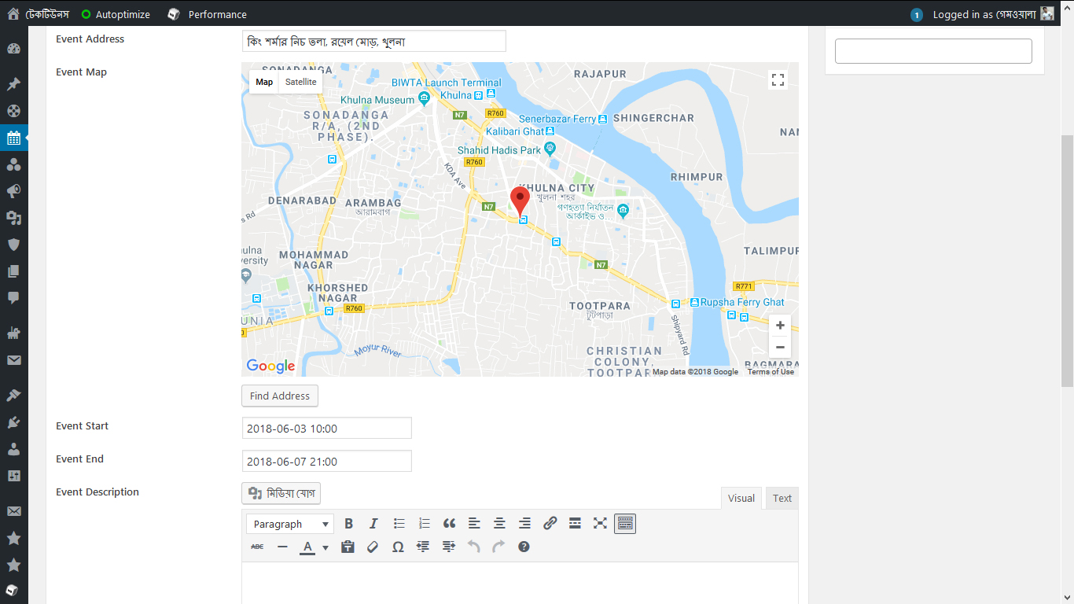Insert a bulleted list
The image size is (1074, 604).
399,524
